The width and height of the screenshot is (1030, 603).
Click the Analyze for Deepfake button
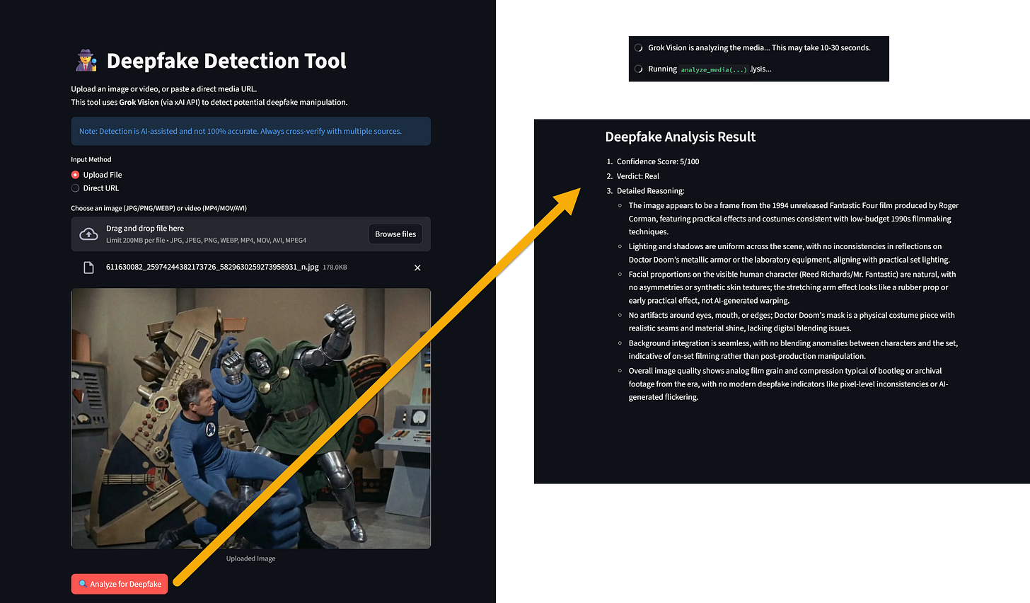pos(120,584)
